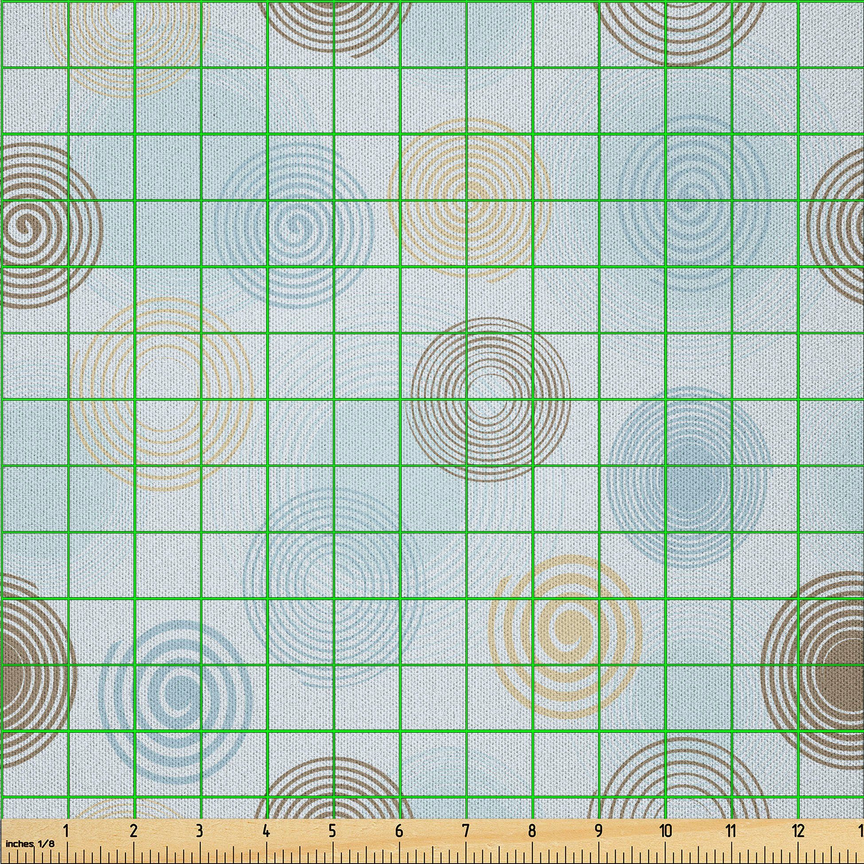Click the ruler number "4"
864x864 pixels.
266,831
